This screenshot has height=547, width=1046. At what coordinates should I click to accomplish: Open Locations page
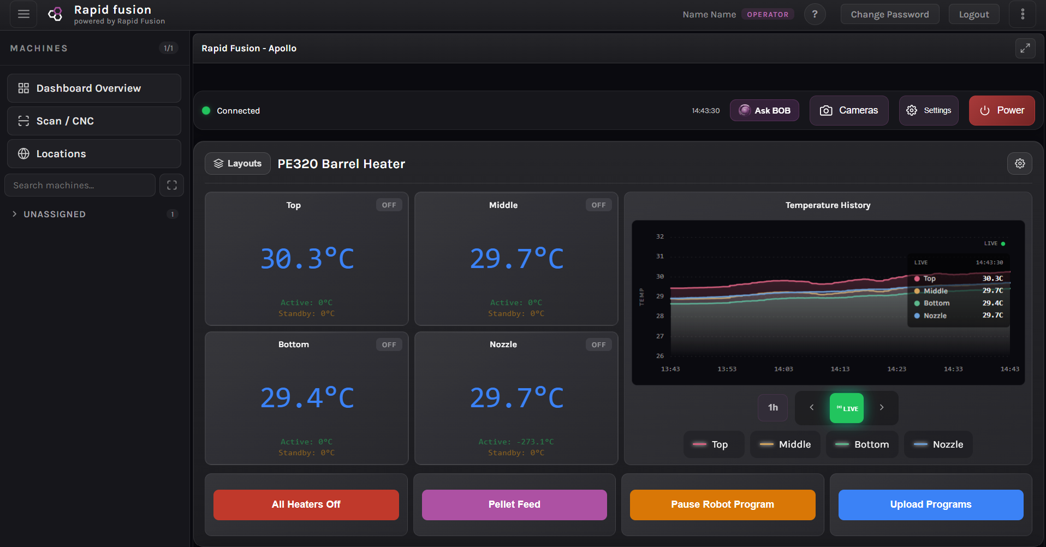[94, 154]
